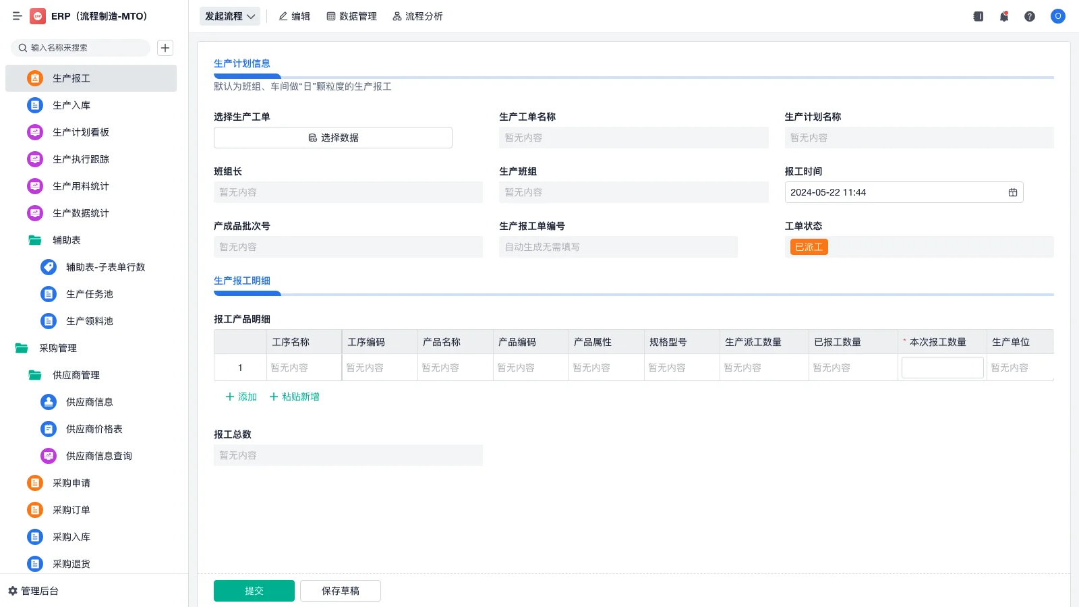Click the 采购申请 icon

[x=35, y=483]
